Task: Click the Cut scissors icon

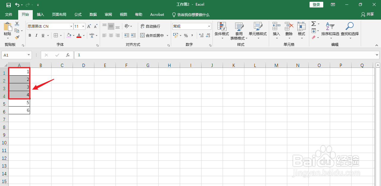Action: (x=17, y=24)
